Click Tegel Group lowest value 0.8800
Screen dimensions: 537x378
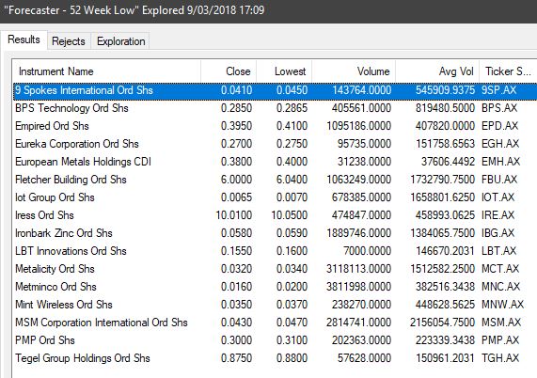click(292, 358)
